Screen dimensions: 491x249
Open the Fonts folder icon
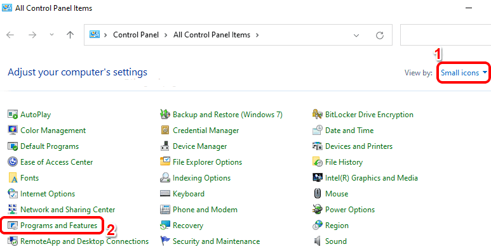pos(13,178)
